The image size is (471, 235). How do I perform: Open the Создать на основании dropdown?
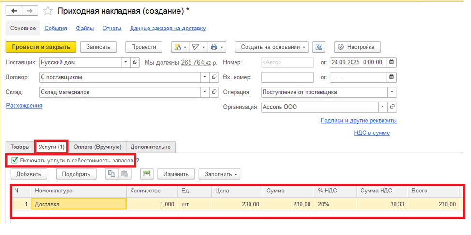click(x=272, y=47)
